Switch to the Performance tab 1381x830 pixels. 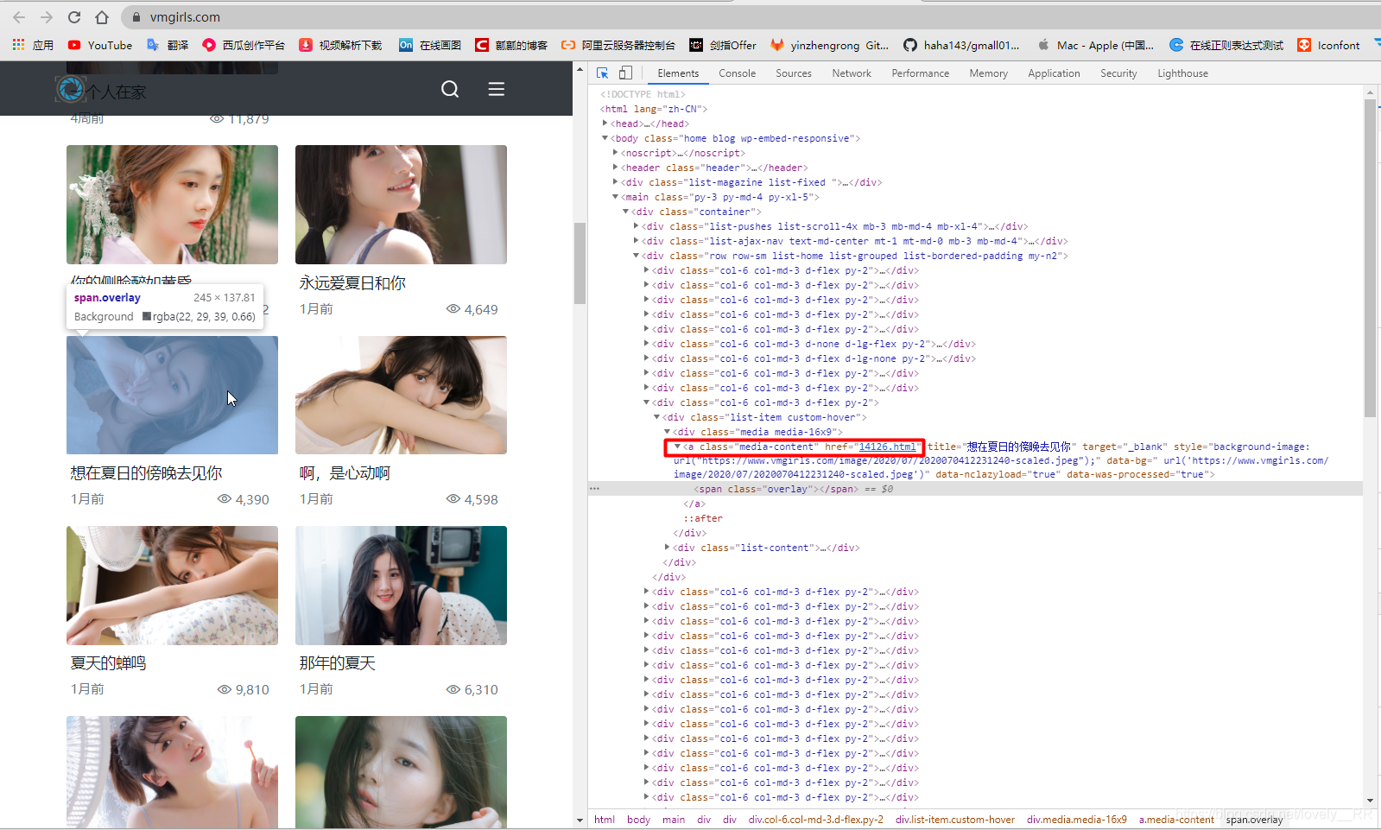pos(920,73)
